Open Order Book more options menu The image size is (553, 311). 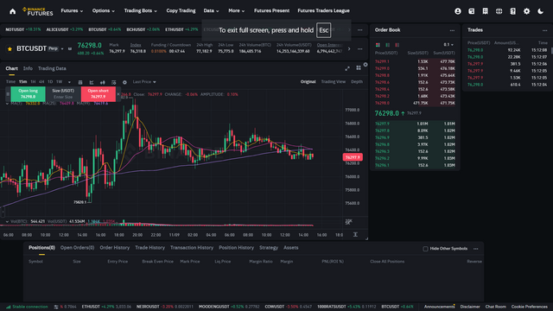coord(452,30)
